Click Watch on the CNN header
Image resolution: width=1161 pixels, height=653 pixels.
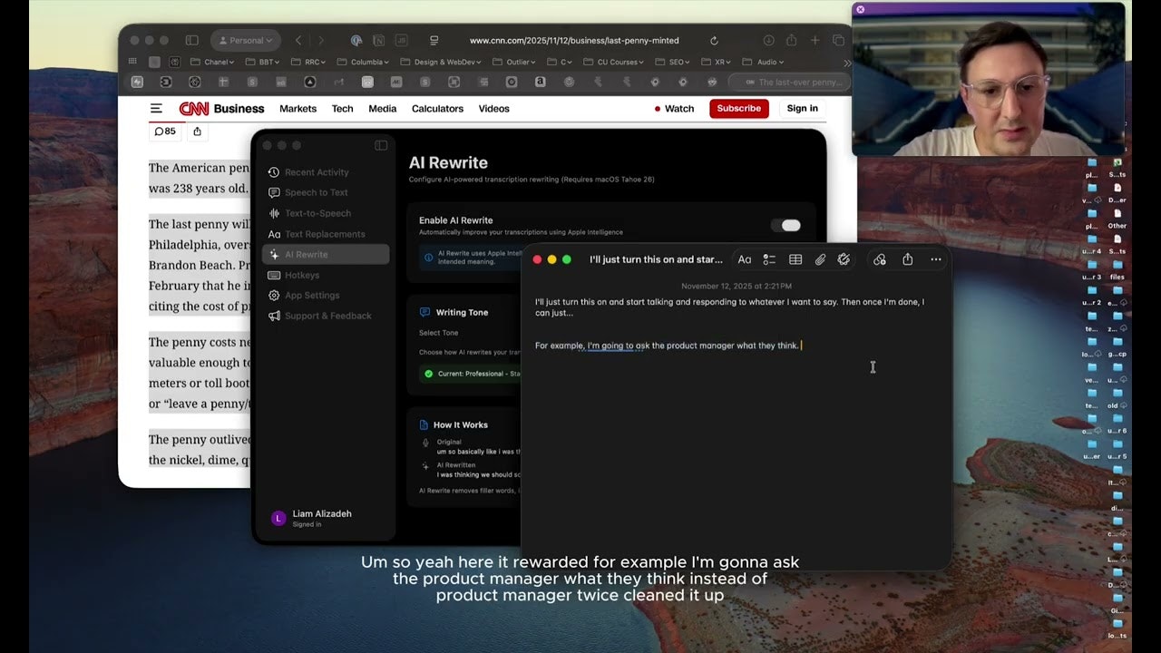point(674,109)
